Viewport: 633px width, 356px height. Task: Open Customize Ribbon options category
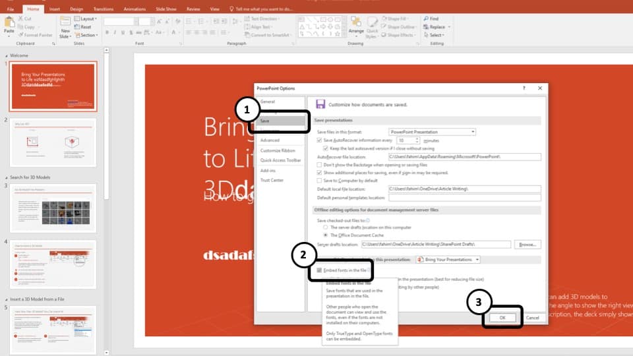[278, 150]
